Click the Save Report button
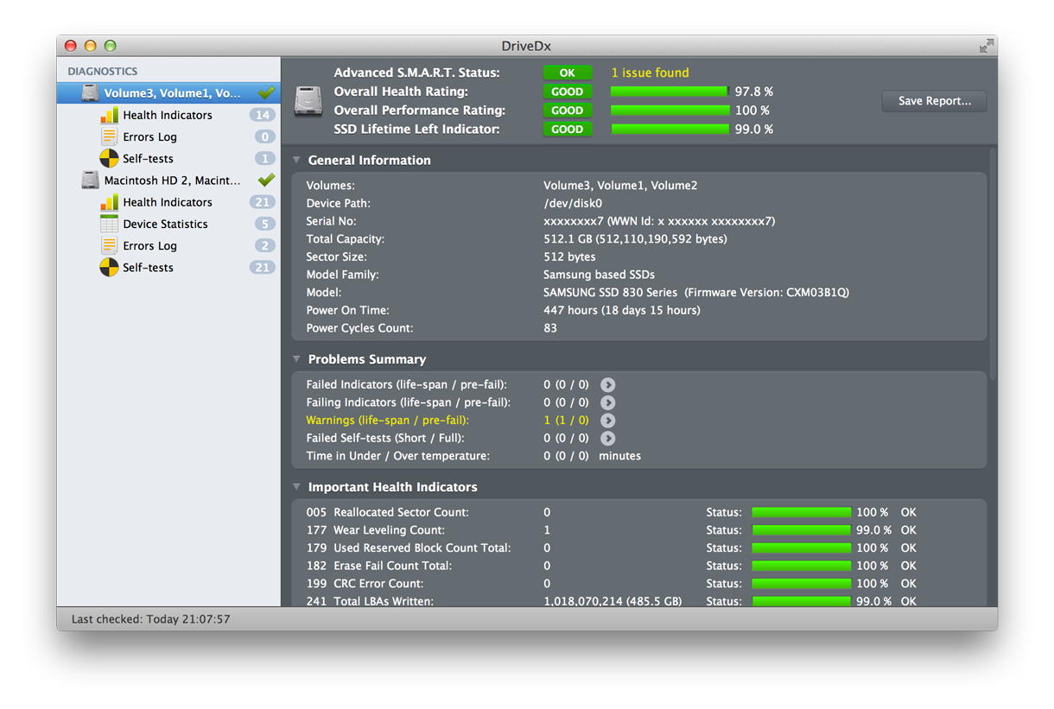 [x=934, y=101]
